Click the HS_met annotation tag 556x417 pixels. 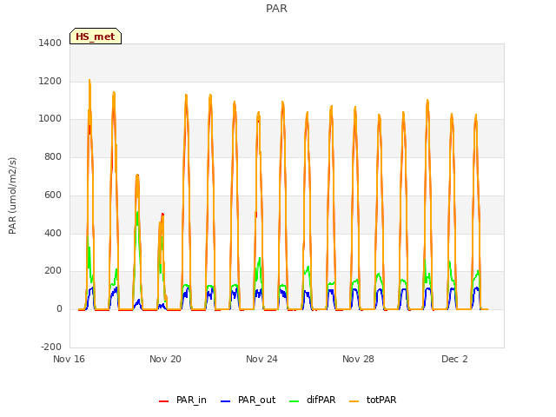(96, 36)
